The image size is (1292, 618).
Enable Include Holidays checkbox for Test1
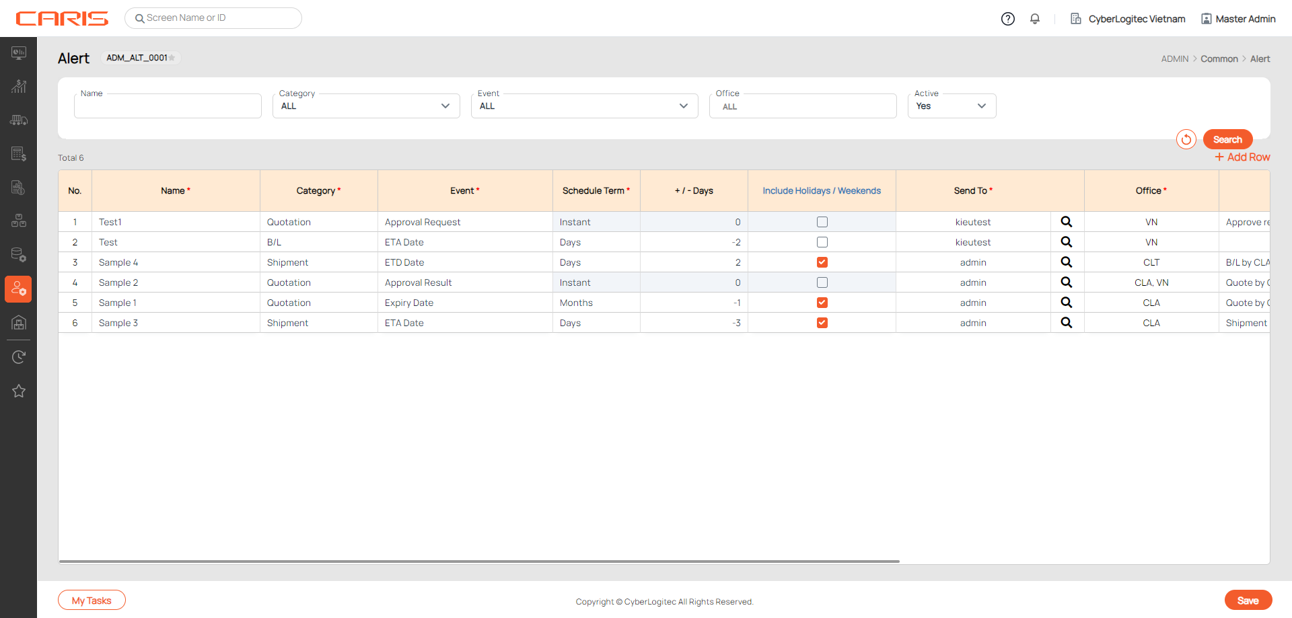coord(822,222)
